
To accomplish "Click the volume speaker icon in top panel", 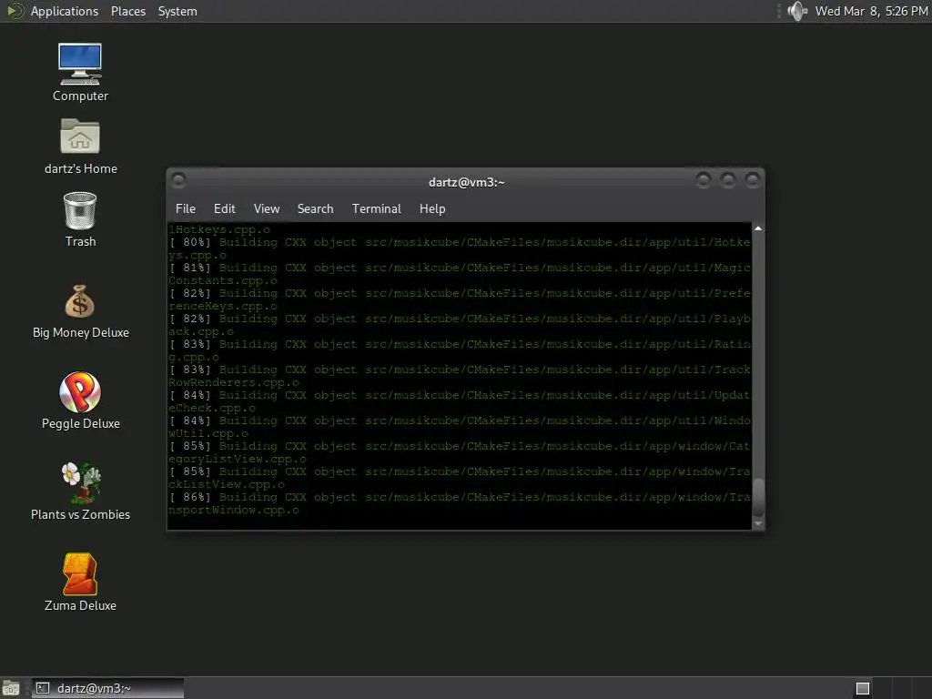I will click(x=797, y=11).
